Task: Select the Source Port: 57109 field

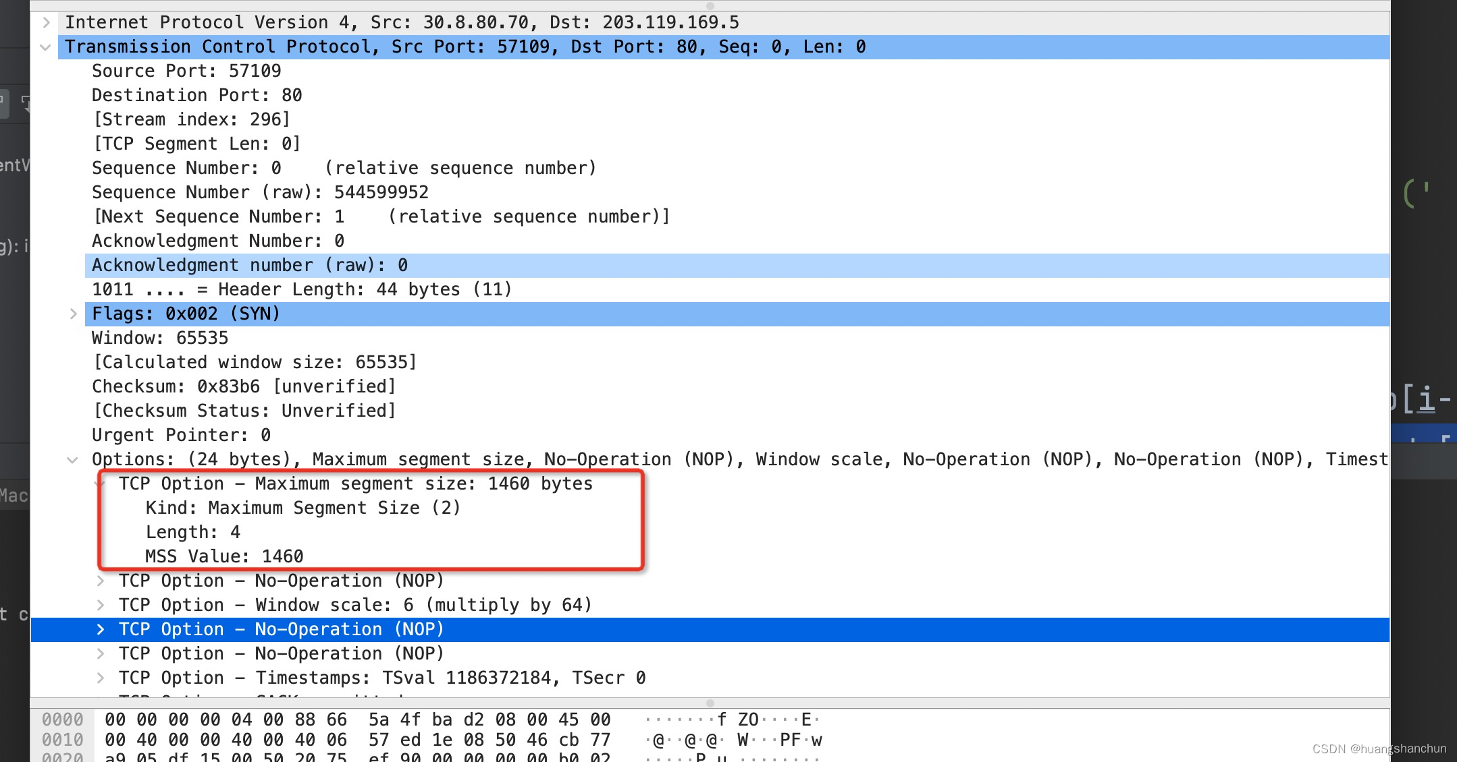Action: tap(186, 71)
